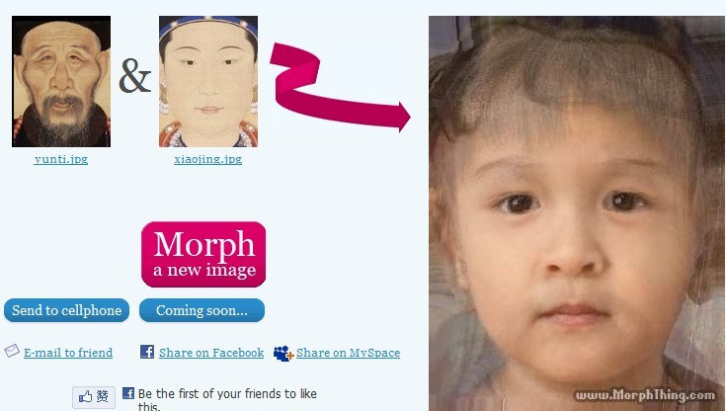Click the Share on Facebook link
Screen dimensions: 726x411
(x=211, y=353)
